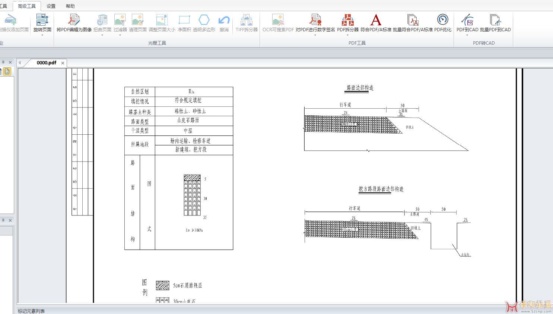This screenshot has width=553, height=314.
Task: Close the upper left side panel
Action: [x=10, y=63]
